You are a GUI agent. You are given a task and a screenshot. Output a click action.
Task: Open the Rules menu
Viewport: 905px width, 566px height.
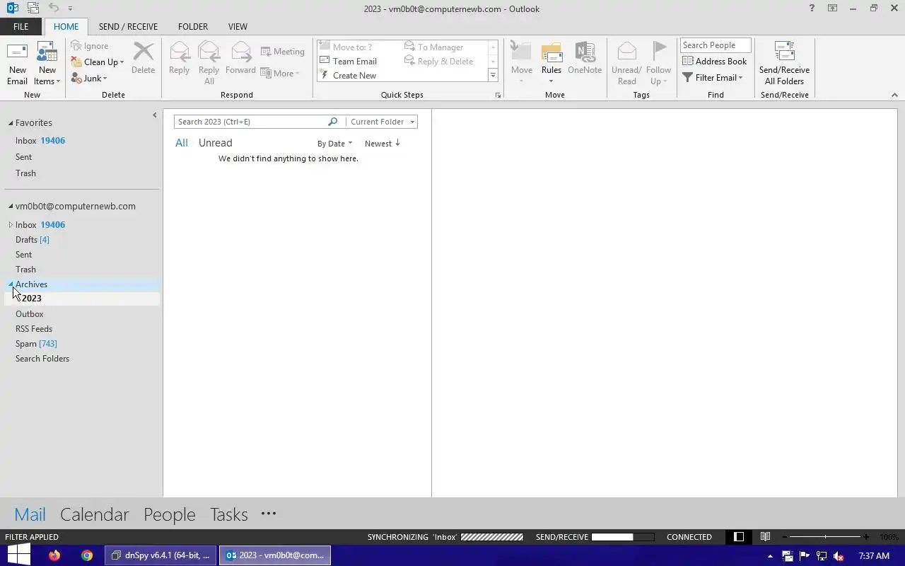551,64
